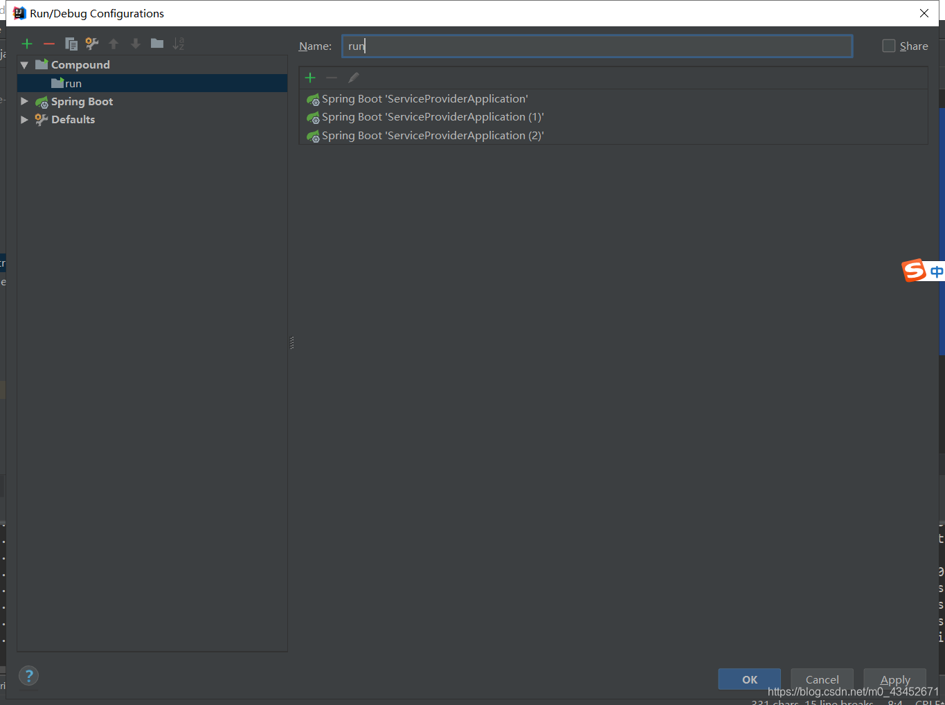Confirm with the OK button
945x705 pixels.
[x=750, y=679]
